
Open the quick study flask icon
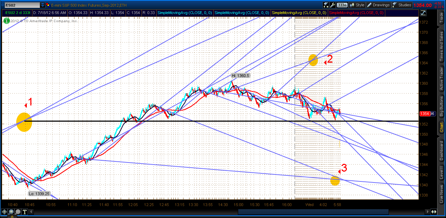(x=325, y=5)
